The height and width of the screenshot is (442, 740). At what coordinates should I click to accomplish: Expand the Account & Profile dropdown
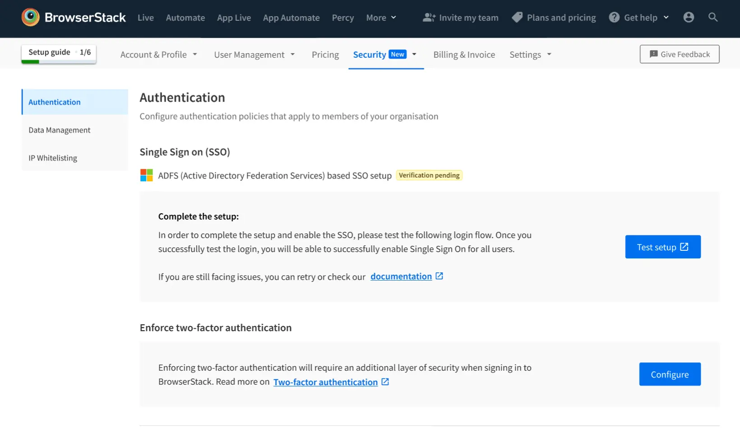(x=158, y=55)
